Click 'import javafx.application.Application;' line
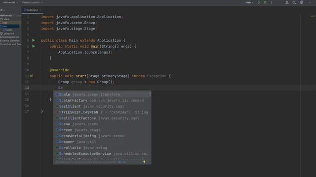The width and height of the screenshot is (316, 177). point(82,17)
